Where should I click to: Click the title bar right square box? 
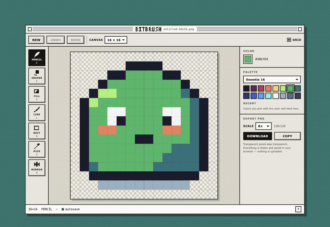tap(300, 29)
